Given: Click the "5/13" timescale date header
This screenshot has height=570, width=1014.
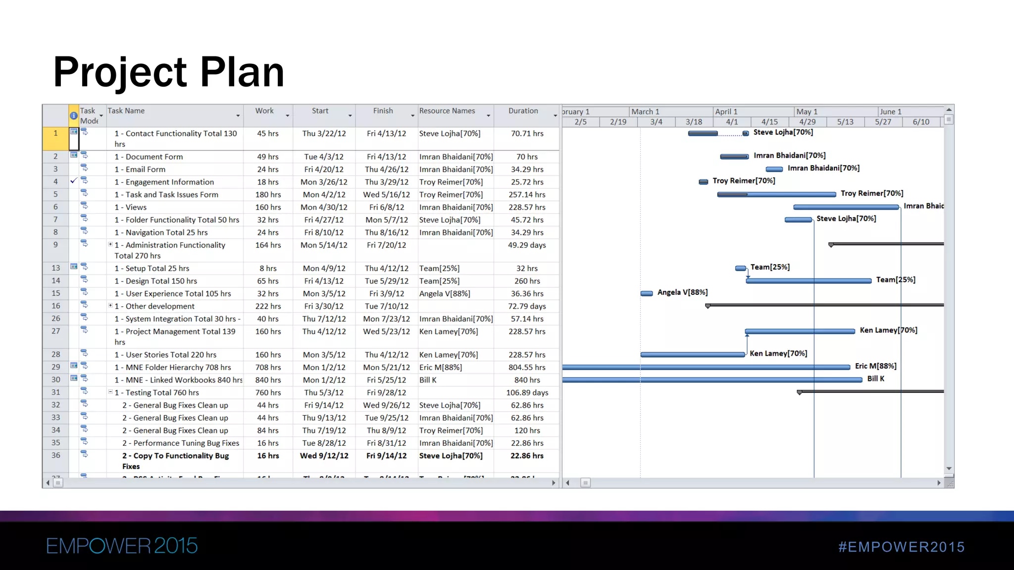Looking at the screenshot, I should click(x=845, y=122).
